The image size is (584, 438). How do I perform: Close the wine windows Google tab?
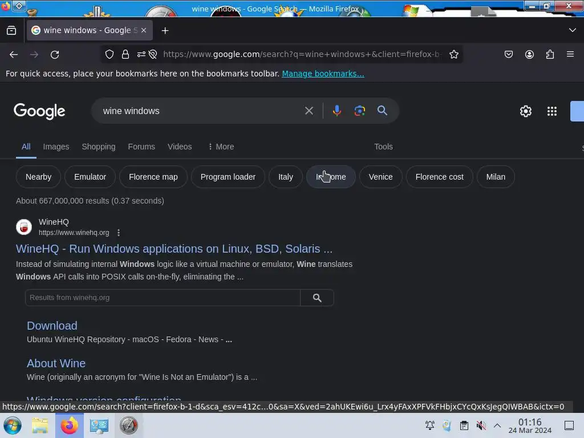144,31
